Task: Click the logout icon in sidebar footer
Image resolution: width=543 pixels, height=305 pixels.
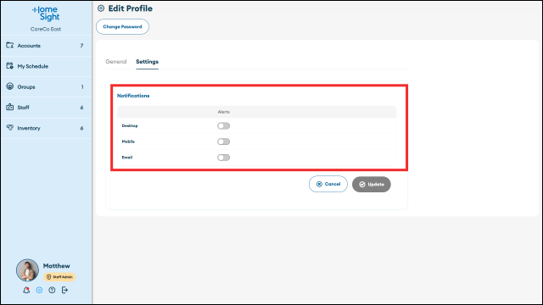Action: click(x=64, y=290)
